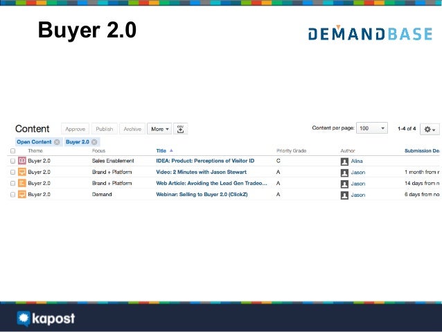Viewport: 442px width, 332px height.
Task: Click Jason's avatar in the Web Article row
Action: [344, 184]
